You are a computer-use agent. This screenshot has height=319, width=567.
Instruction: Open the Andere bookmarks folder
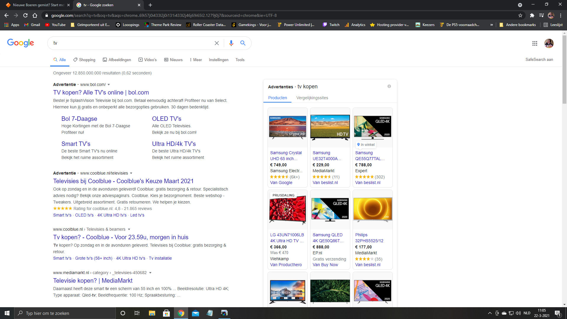click(x=517, y=25)
